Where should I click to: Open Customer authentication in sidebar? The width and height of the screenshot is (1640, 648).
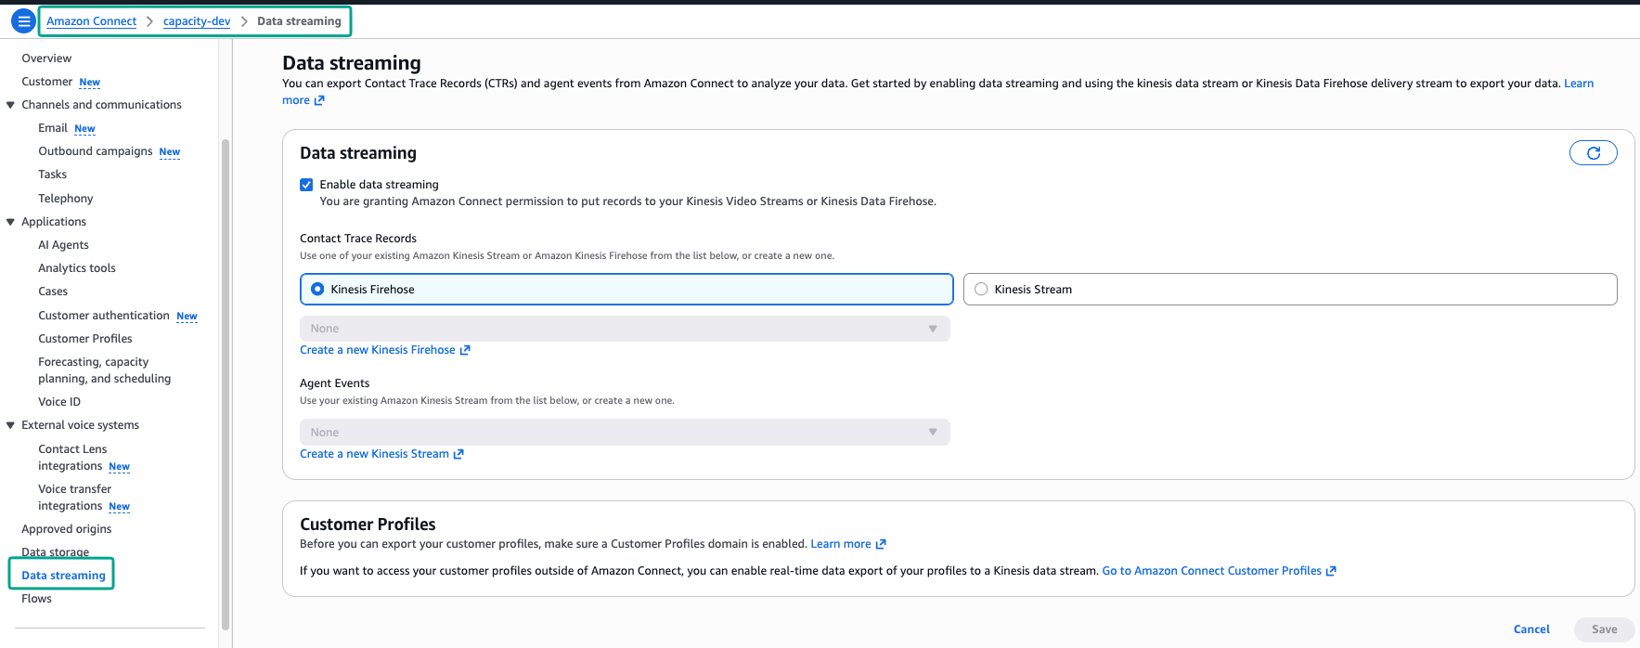(x=104, y=316)
